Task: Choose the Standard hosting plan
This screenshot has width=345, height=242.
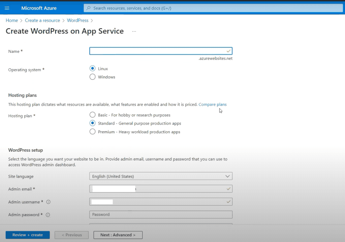Action: coord(92,123)
